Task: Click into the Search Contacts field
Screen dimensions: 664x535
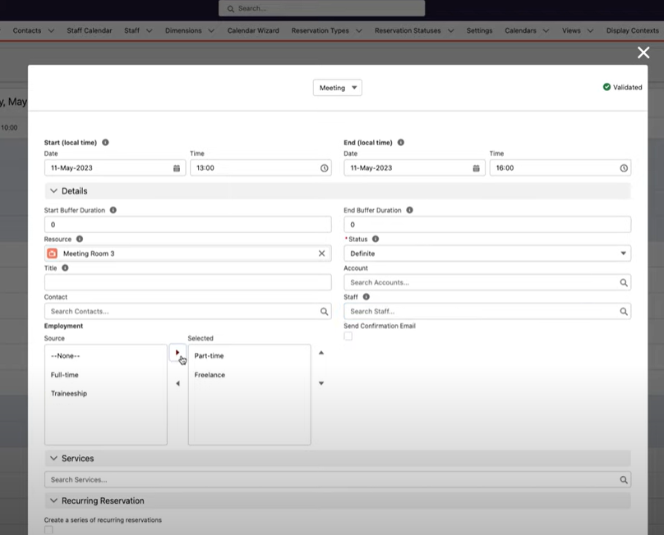Action: pos(188,311)
